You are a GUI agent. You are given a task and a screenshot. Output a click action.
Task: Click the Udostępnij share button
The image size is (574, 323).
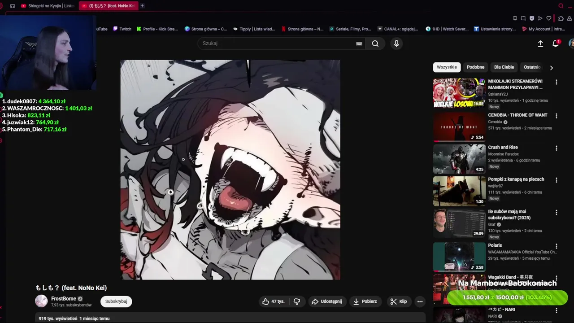(327, 301)
